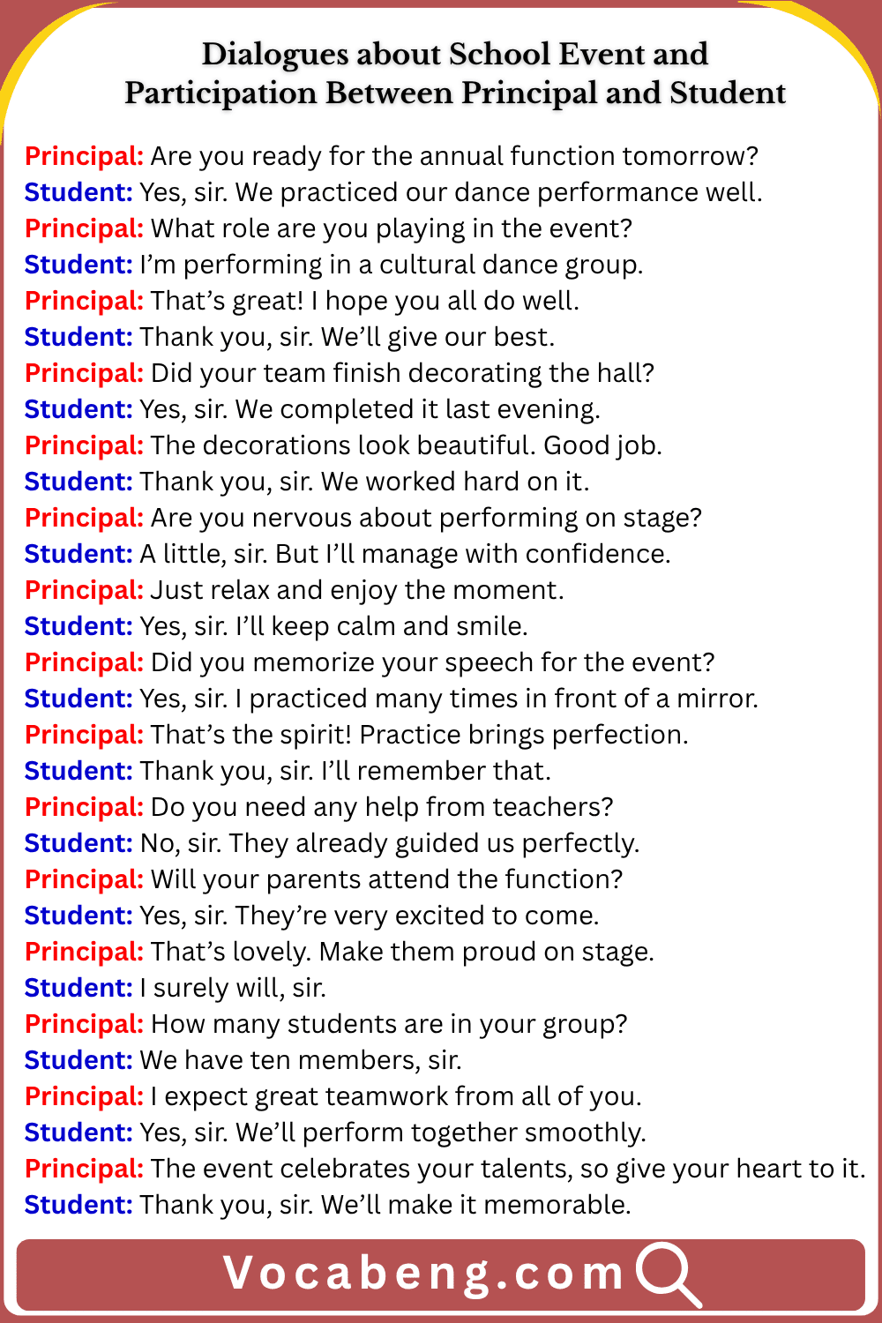882x1323 pixels.
Task: Click the line 'Do you need any help from teachers?'
Action: point(382,808)
